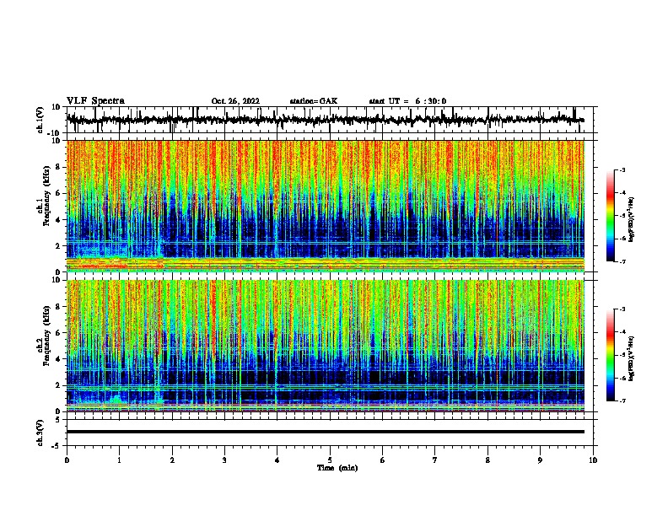The width and height of the screenshot is (668, 516).
Task: Click the ch.2 spectrogram color scale bar
Action: point(610,355)
